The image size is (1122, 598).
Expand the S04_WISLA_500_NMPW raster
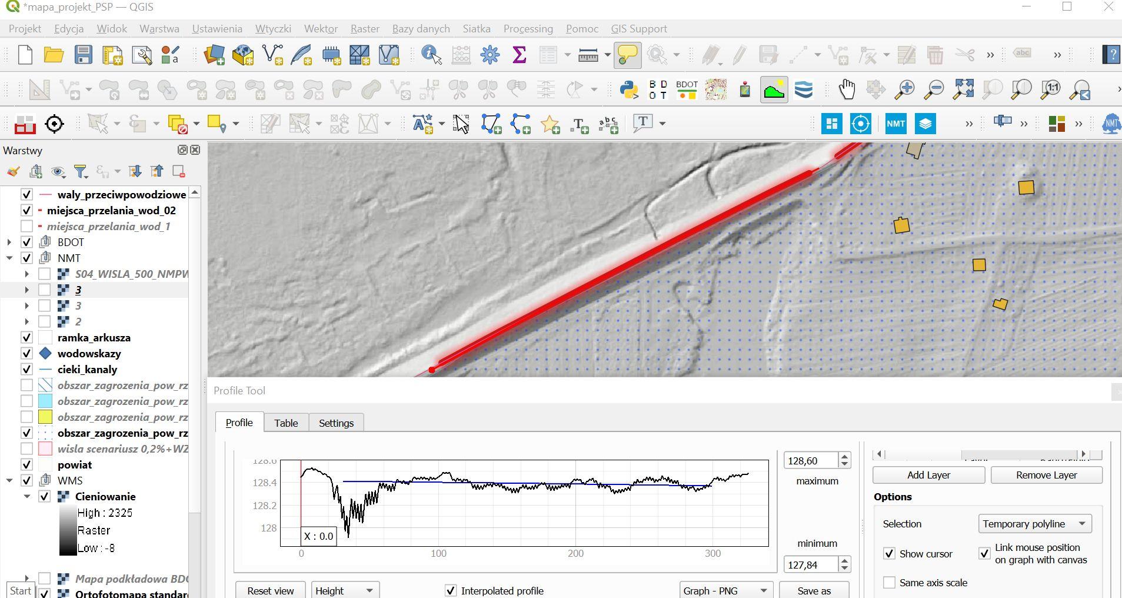[x=27, y=274]
